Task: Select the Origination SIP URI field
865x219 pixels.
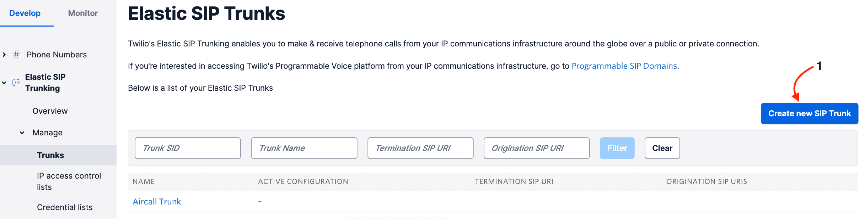Action: tap(537, 148)
